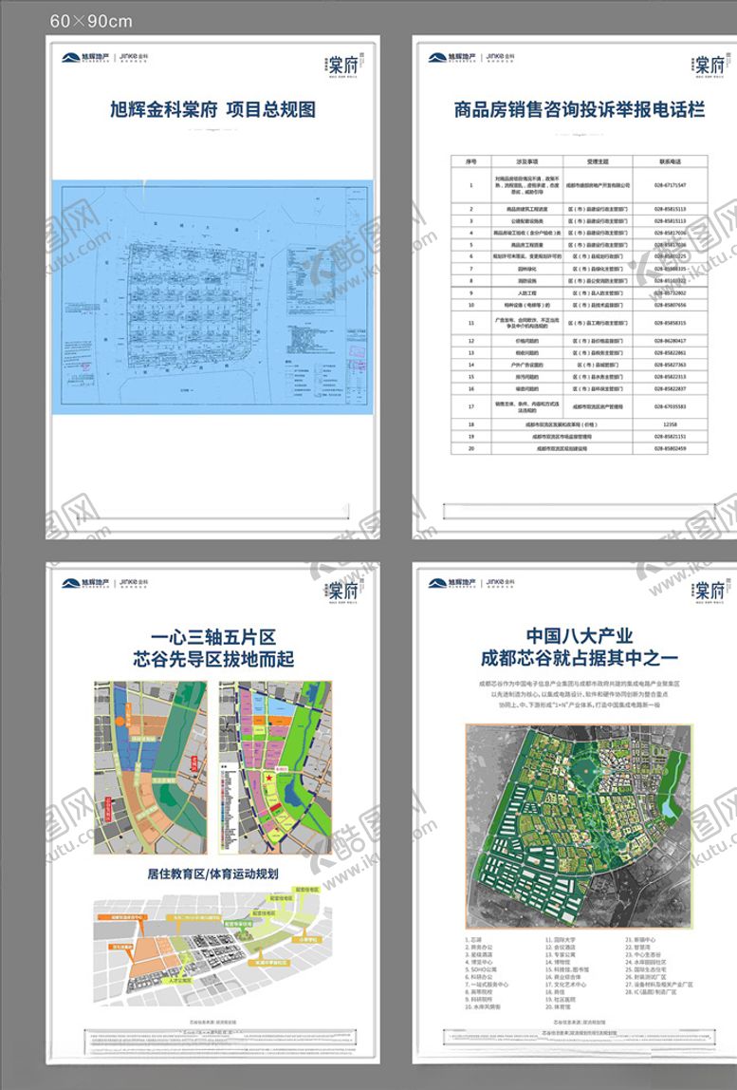Click the subtitle 居住教育区/体育运动规划
737x1090 pixels.
(212, 874)
